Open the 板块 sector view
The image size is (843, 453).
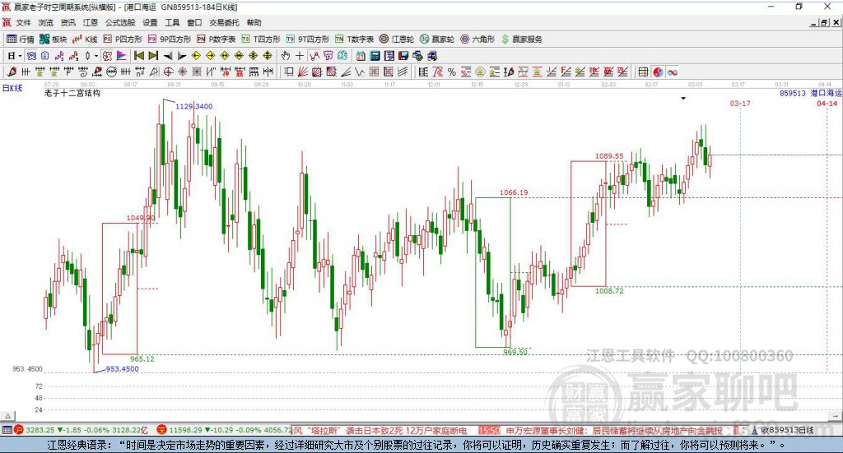coord(54,39)
